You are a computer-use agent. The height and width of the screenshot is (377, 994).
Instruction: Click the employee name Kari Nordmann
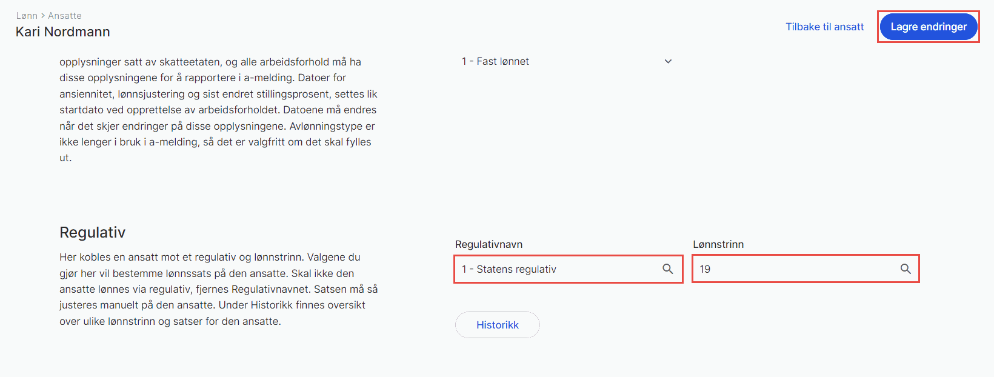[x=62, y=32]
